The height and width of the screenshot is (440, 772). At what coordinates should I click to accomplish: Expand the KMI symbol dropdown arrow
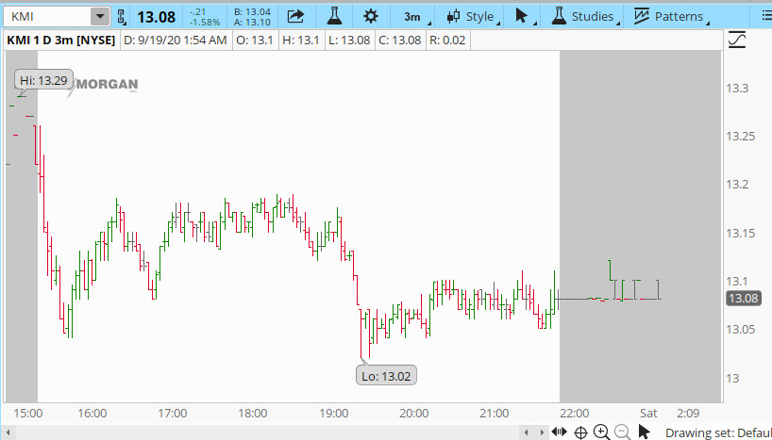click(99, 16)
